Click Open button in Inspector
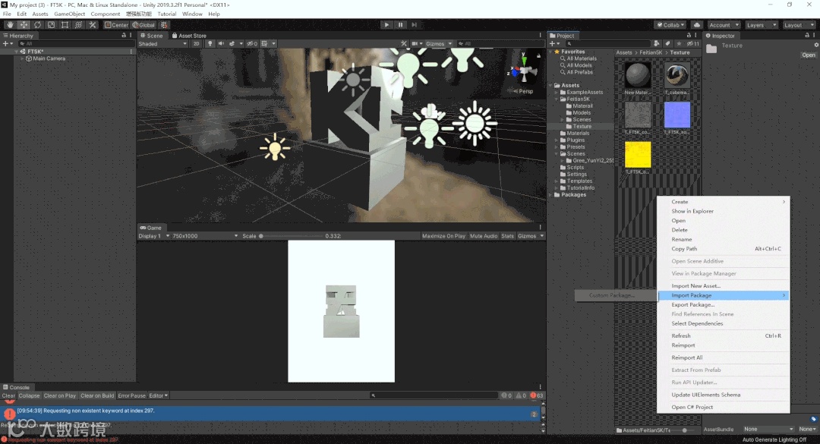 click(x=809, y=55)
